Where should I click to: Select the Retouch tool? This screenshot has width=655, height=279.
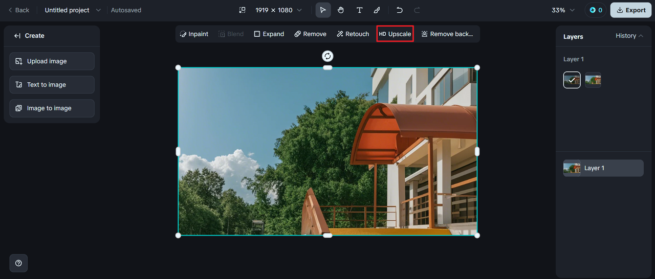pos(353,34)
